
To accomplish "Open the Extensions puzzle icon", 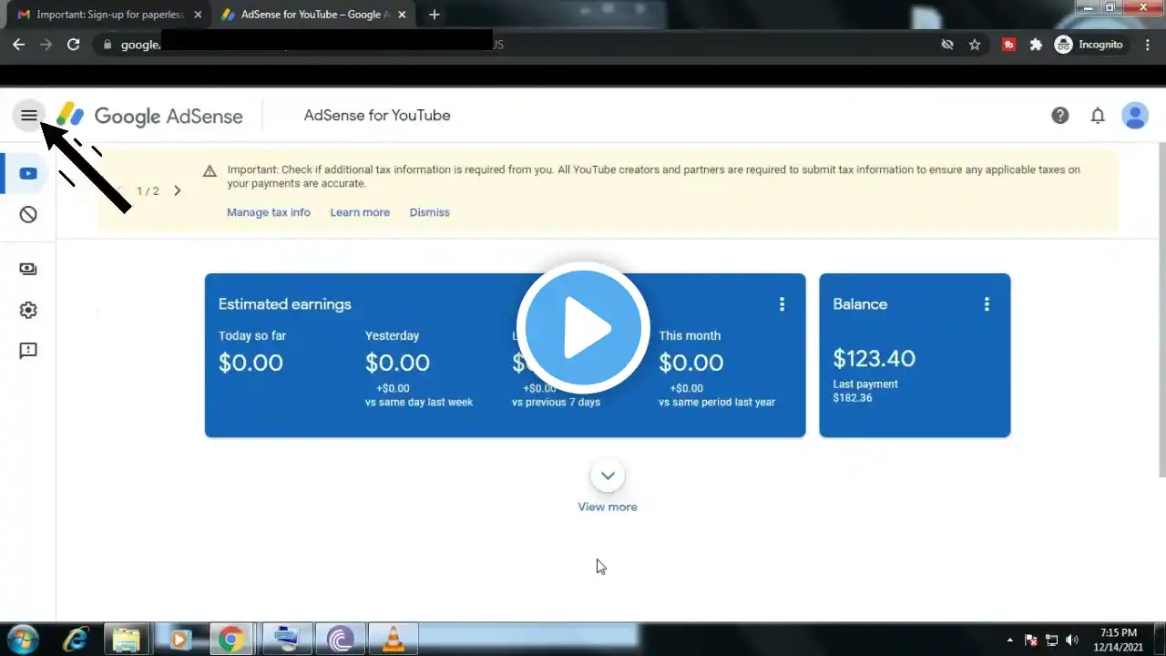I will point(1036,45).
